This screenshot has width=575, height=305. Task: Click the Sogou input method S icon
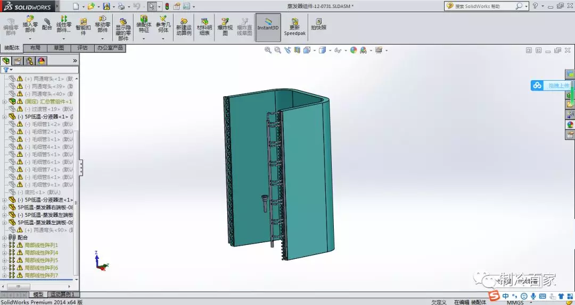pyautogui.click(x=494, y=296)
